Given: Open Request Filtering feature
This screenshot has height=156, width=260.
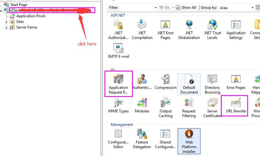Looking at the screenshot, I should tap(189, 108).
